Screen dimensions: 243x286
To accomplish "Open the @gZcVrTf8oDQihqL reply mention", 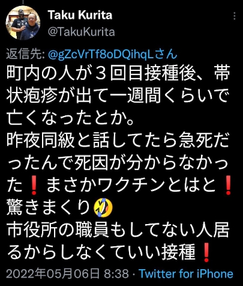I will point(113,54).
